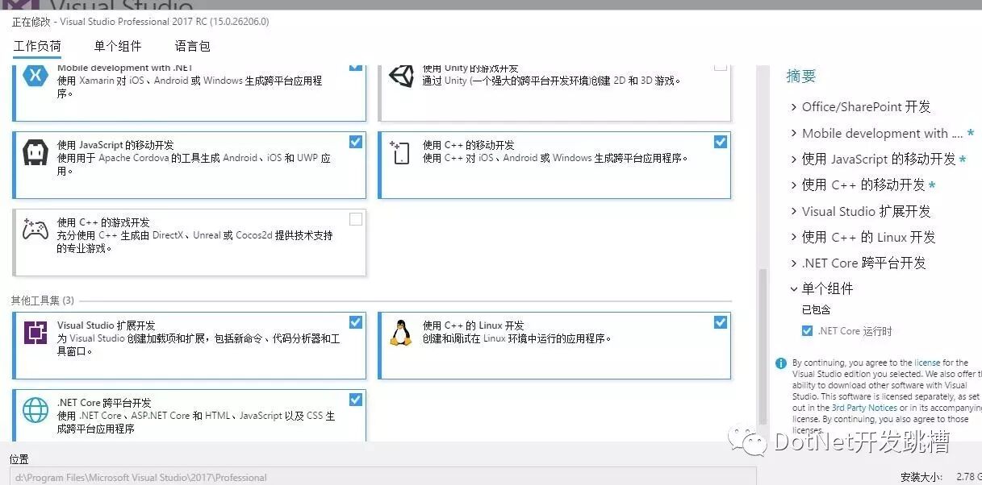Screen dimensions: 982x485
Task: Click the Linux penguin icon
Action: point(400,332)
